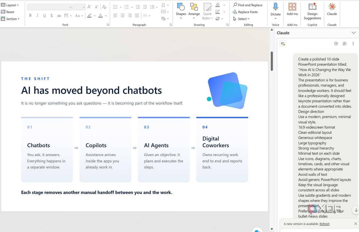The width and height of the screenshot is (359, 232).
Task: Click Decrease Font Size icon
Action: [97, 7]
